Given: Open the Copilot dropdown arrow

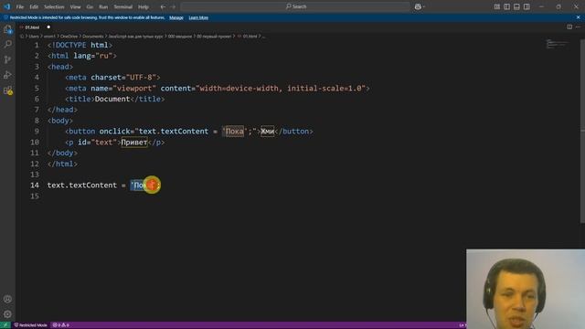Looking at the screenshot, I should [424, 6].
